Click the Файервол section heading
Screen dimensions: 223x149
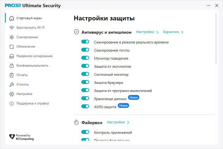(92, 123)
